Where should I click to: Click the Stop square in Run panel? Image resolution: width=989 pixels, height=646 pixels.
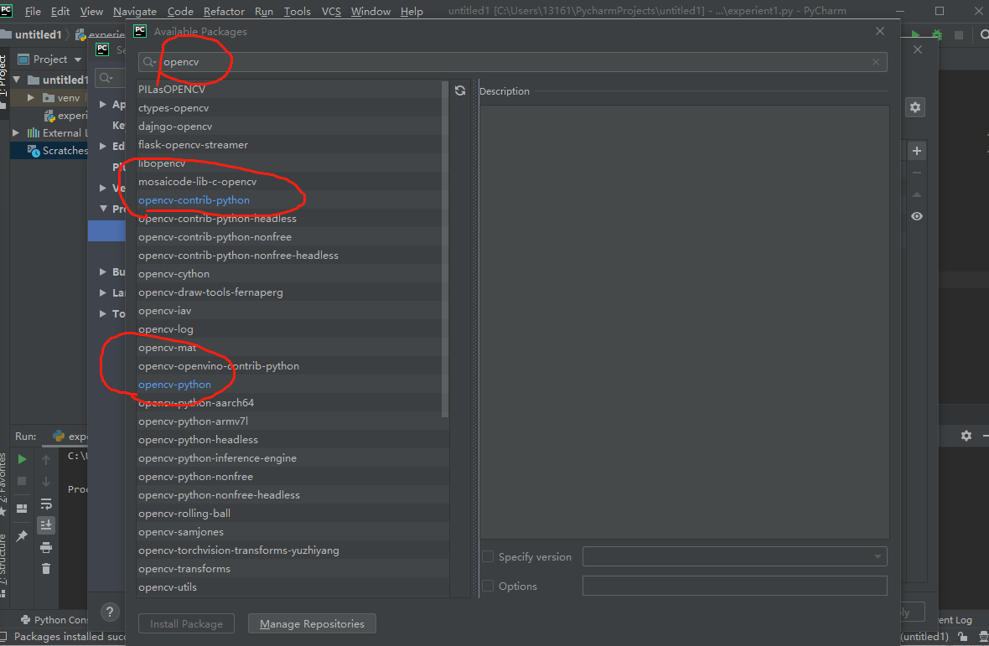(22, 481)
